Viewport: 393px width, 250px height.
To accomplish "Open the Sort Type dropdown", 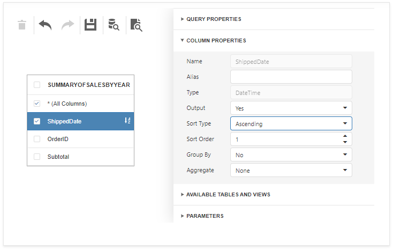I will coord(291,123).
